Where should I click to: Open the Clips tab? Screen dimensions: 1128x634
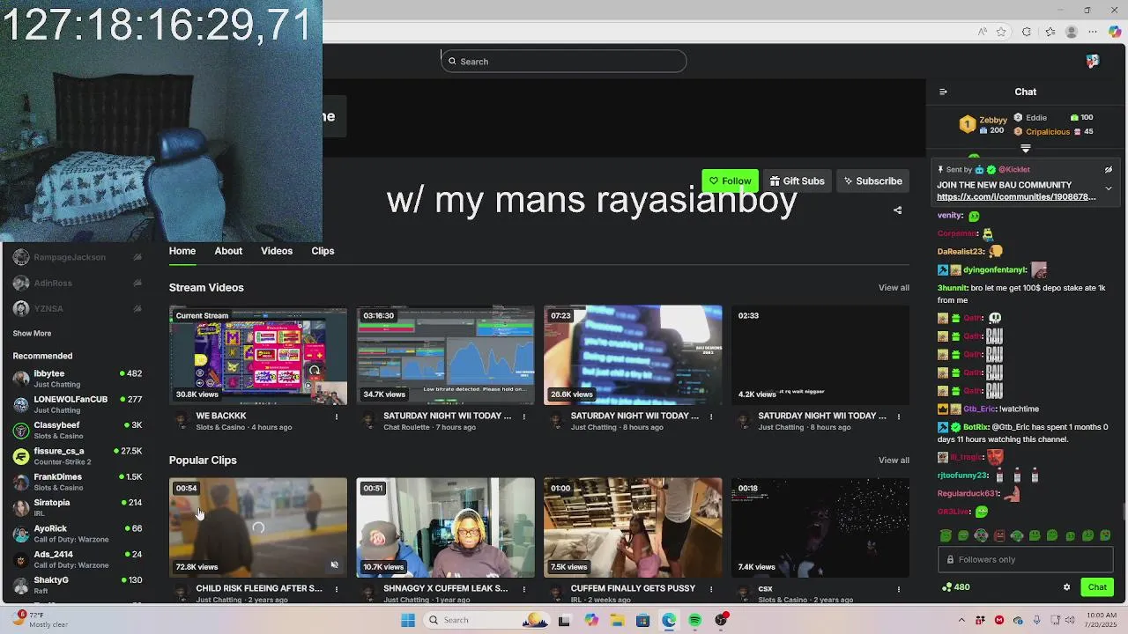[x=323, y=251]
